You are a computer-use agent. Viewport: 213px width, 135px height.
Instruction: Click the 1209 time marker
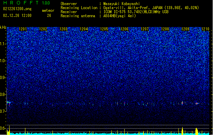coord(186,29)
